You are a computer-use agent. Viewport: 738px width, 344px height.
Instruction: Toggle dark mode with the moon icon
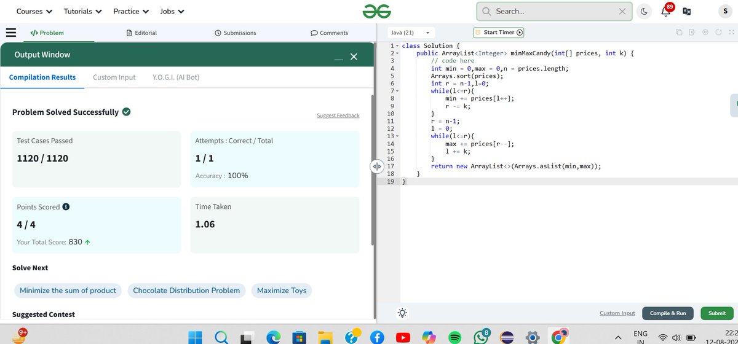click(x=643, y=11)
